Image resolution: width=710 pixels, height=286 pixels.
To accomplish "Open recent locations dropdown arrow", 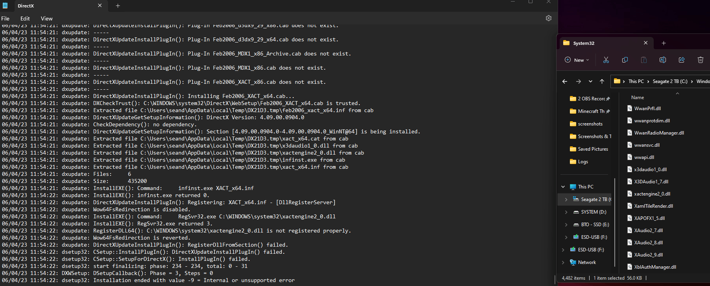I will (x=590, y=81).
